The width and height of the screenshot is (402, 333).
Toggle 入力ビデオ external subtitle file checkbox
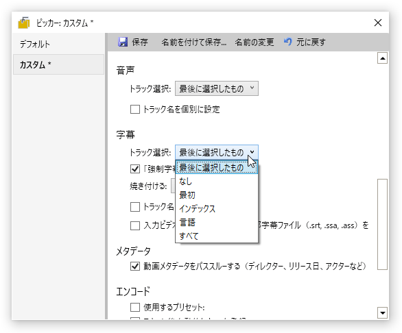pyautogui.click(x=135, y=226)
